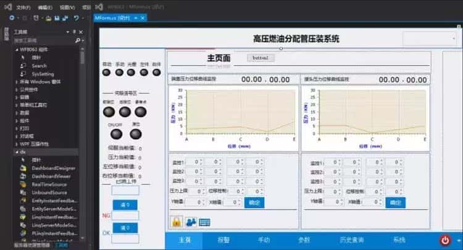Select the LinqInstantFeedbac... toolbox item
463x250 pixels.
54,217
